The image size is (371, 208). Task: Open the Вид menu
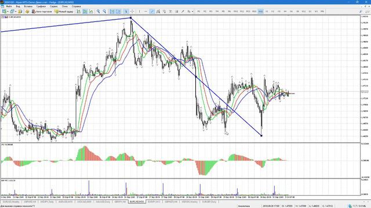coord(18,6)
